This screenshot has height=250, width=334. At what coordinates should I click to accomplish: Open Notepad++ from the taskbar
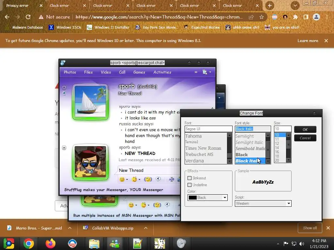coord(137,243)
